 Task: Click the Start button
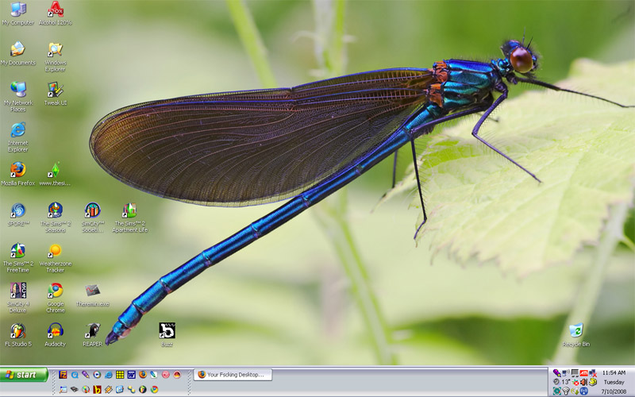coord(25,375)
